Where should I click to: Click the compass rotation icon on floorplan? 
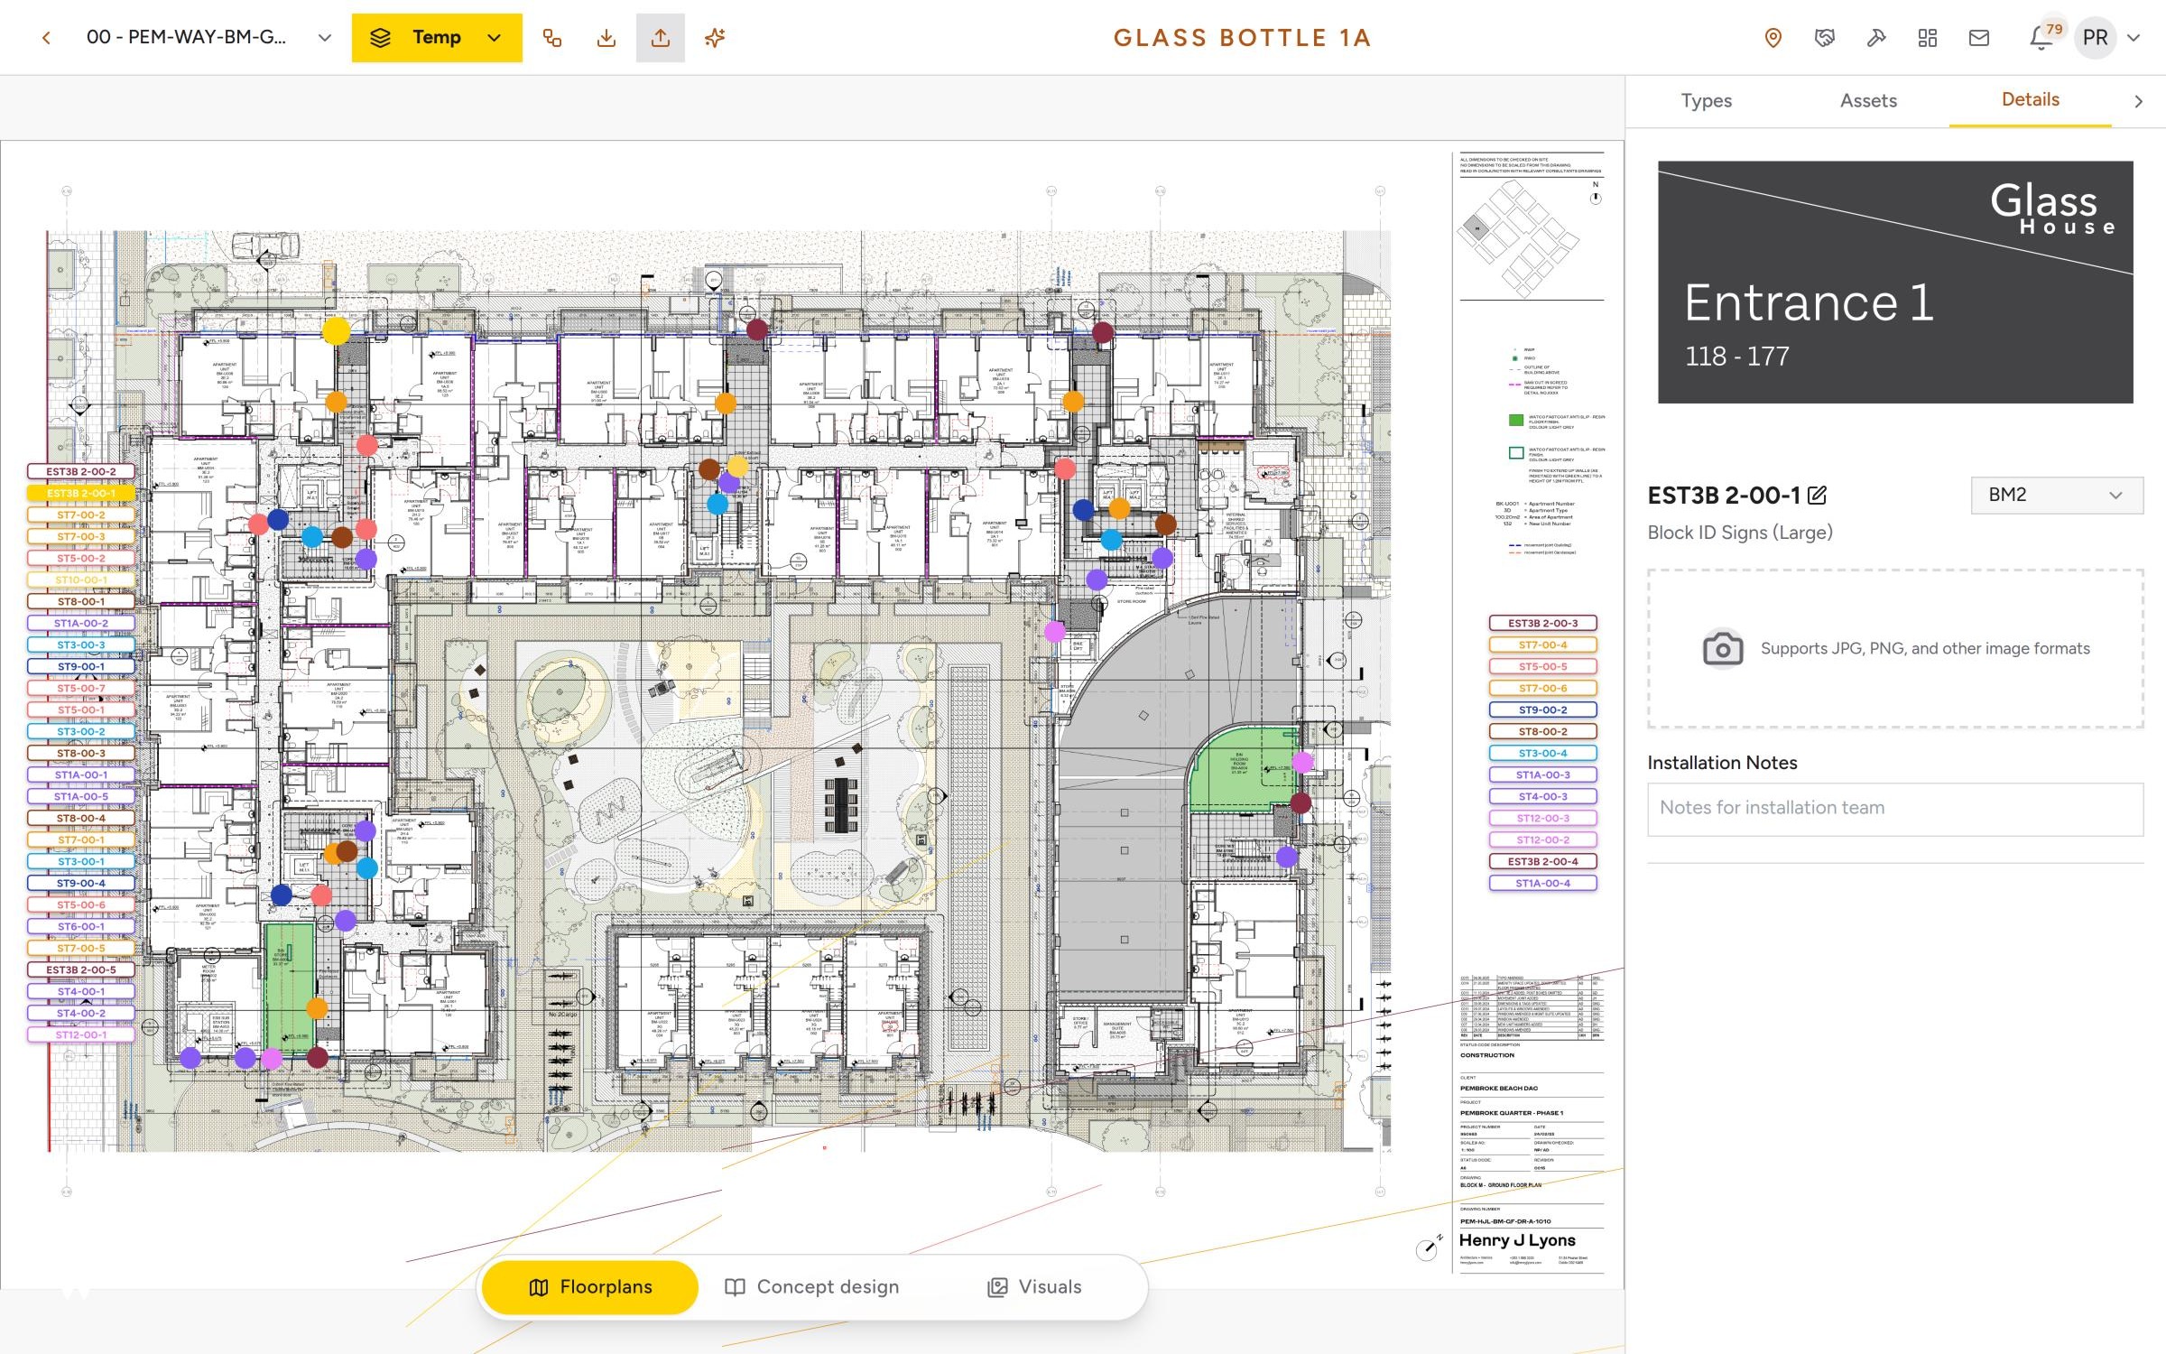click(1427, 1248)
